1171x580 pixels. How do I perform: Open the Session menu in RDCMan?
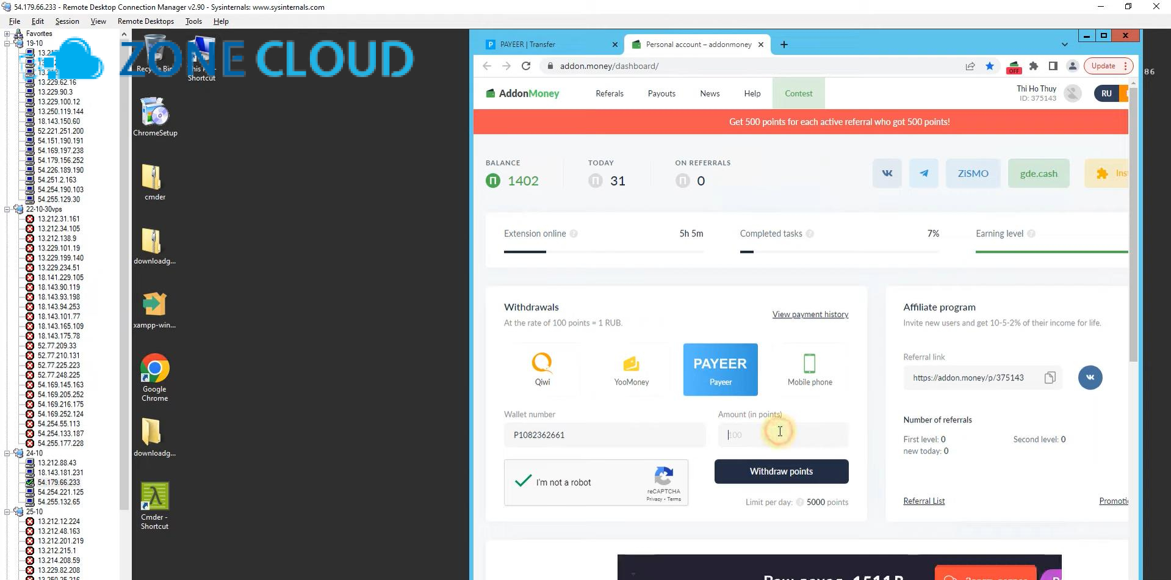pyautogui.click(x=67, y=21)
